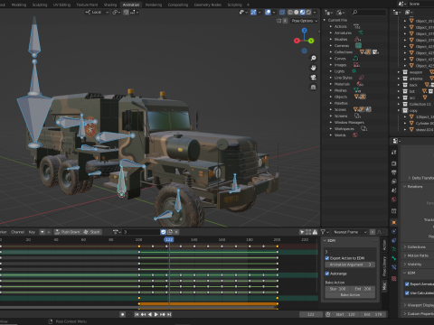Click the pan hand viewport icon
Viewport: 434px width, 325px height.
point(314,68)
